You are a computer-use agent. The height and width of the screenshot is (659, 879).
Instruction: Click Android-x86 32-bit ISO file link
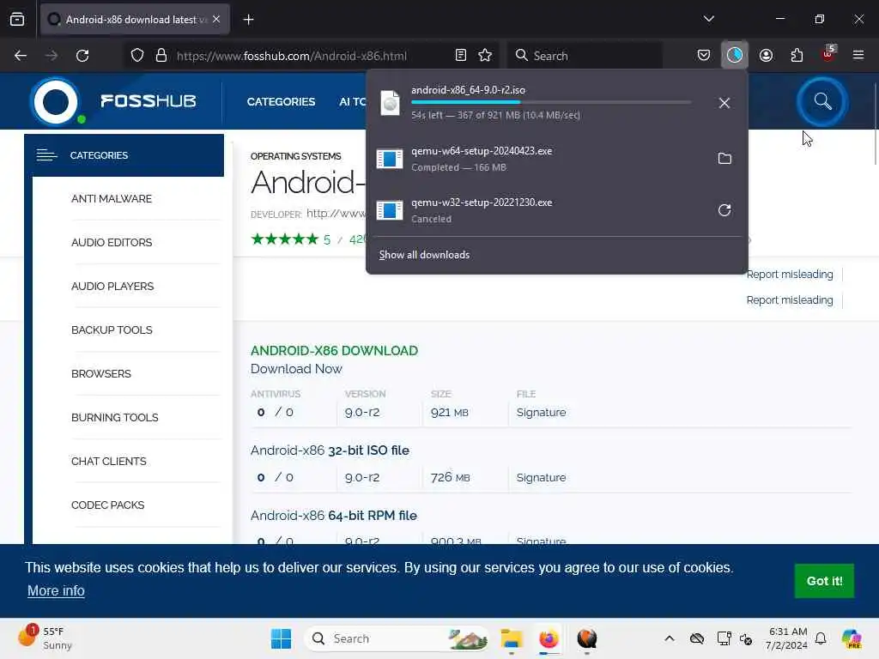(x=330, y=450)
